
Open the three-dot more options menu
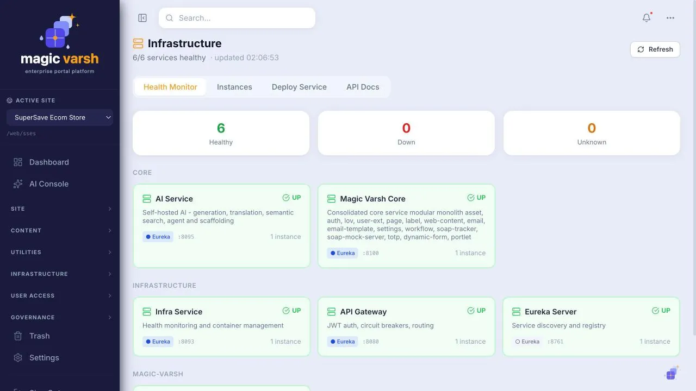(x=670, y=18)
